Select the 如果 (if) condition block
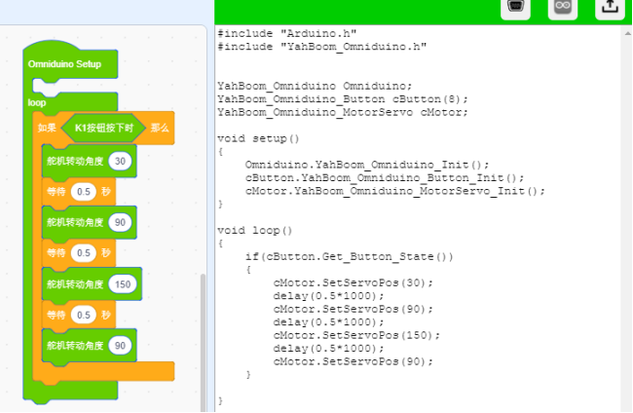This screenshot has height=413, width=633. [x=47, y=128]
